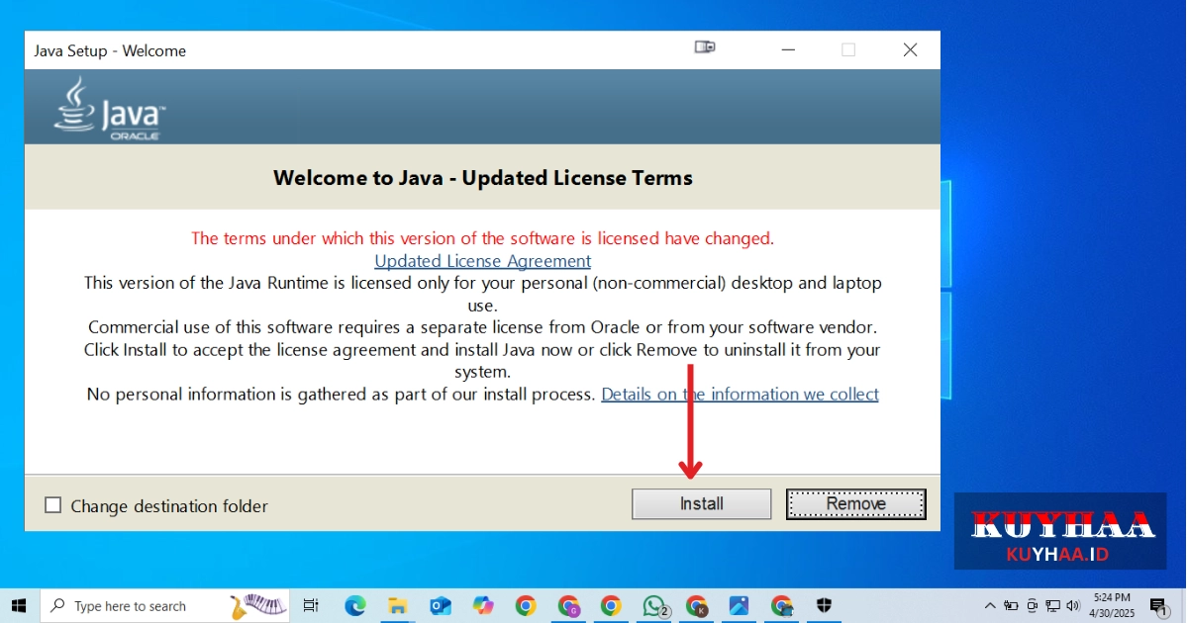Viewport: 1188px width, 623px height.
Task: Open 'Details on the information we collect' link
Action: pos(740,394)
